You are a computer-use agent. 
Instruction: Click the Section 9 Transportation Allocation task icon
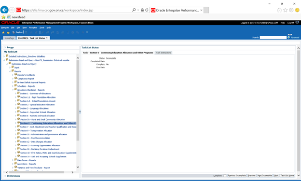pos(19,130)
